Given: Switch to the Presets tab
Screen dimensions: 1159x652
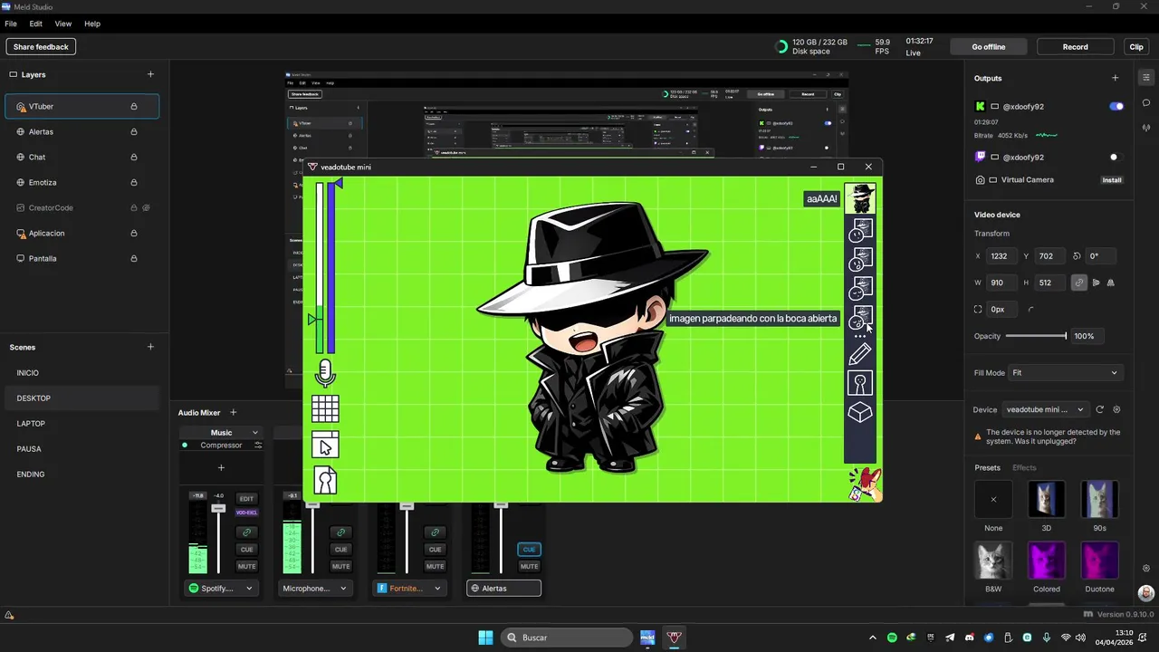Looking at the screenshot, I should (987, 468).
